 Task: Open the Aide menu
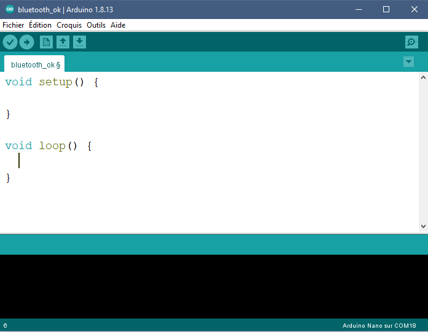[x=118, y=25]
